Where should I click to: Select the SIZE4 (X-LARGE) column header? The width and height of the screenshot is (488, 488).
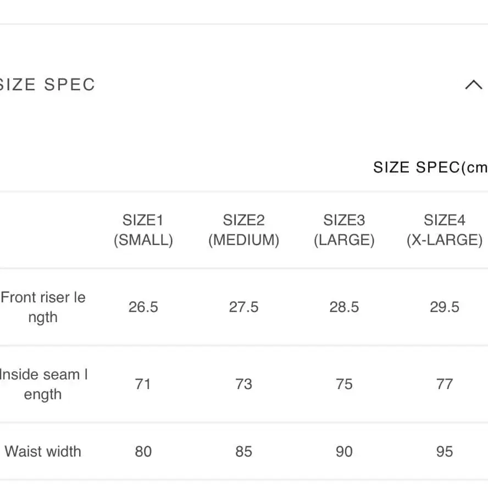tap(444, 230)
